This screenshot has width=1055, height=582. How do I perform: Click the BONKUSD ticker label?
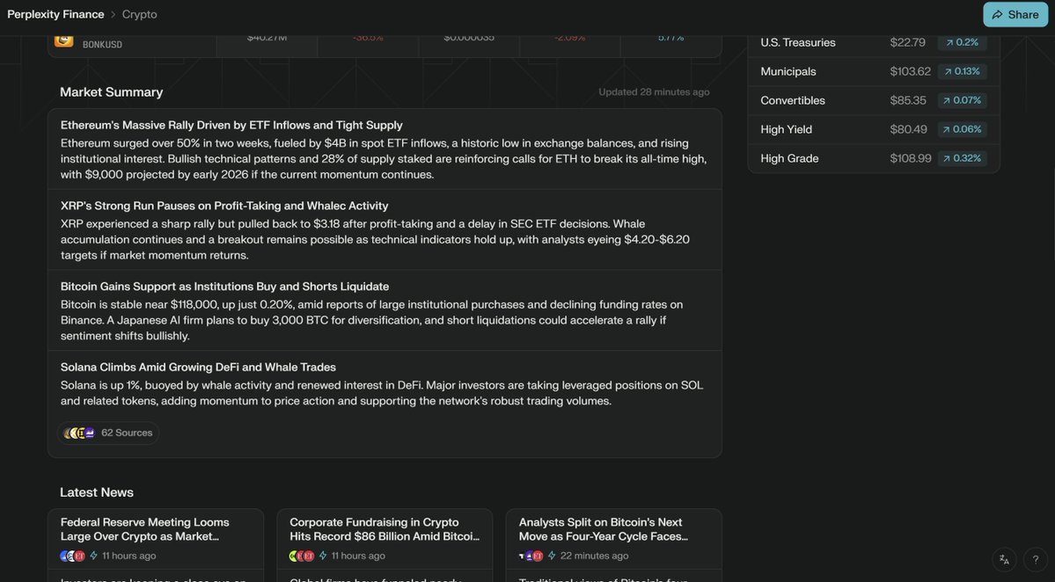(102, 44)
